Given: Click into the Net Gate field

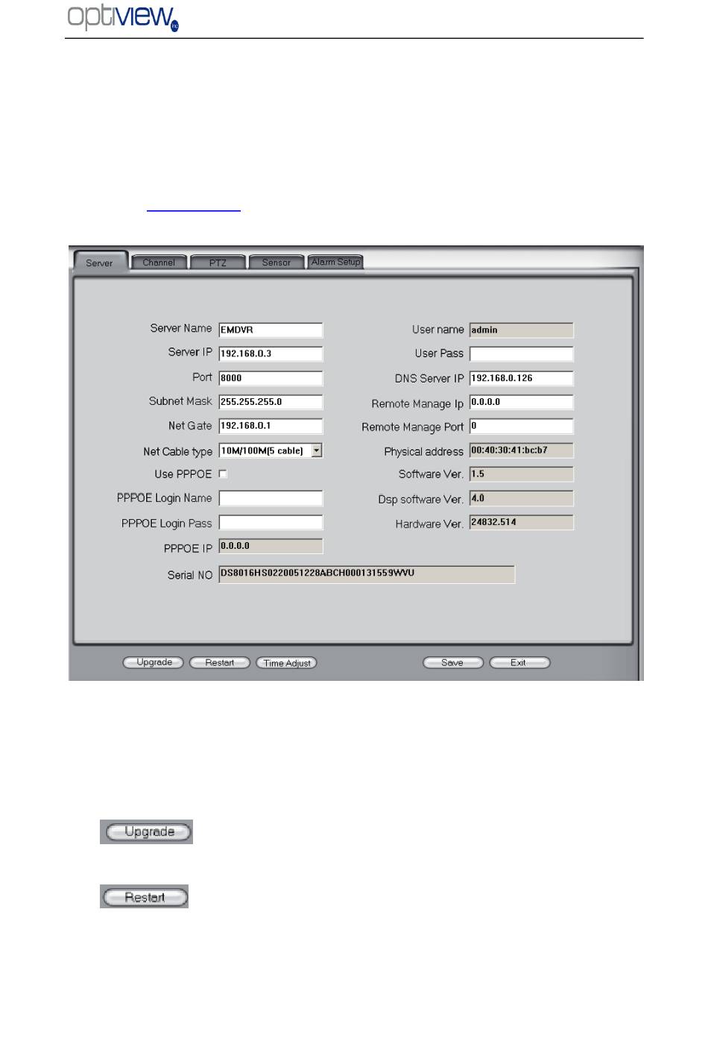Looking at the screenshot, I should (271, 426).
